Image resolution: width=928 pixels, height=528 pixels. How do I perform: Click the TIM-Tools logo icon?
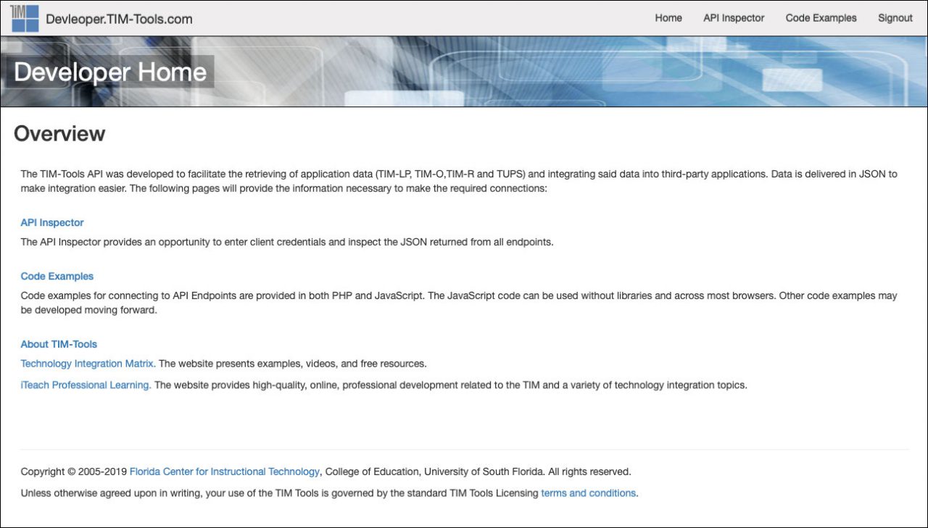[24, 17]
